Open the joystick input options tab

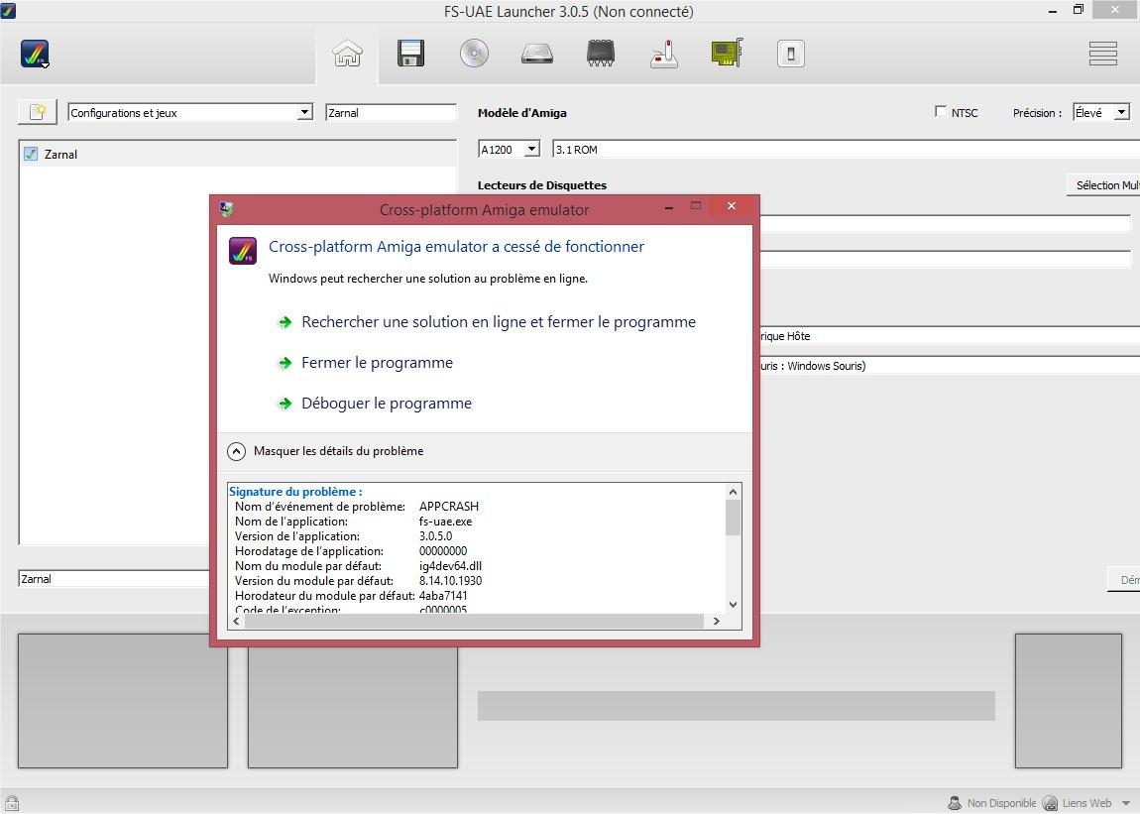point(664,54)
